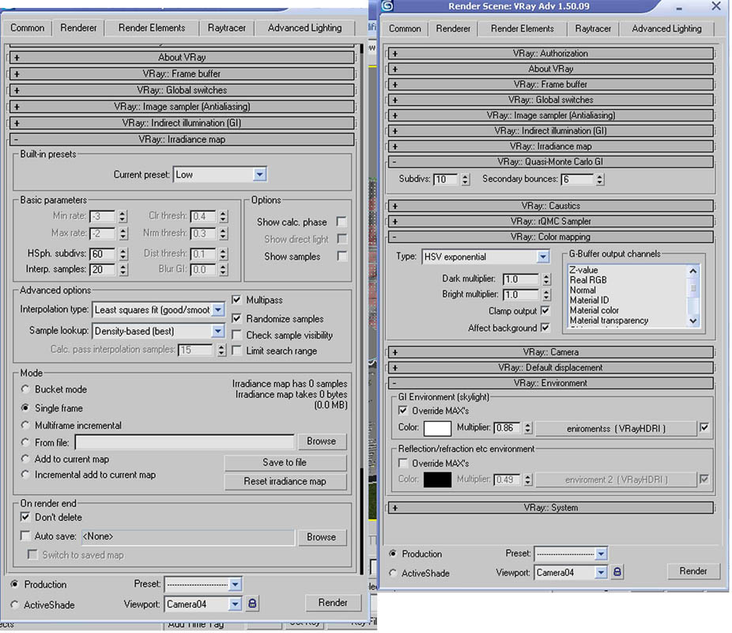Click the GI Environment Multiplier field
Screen dimensions: 732x633
click(x=507, y=427)
